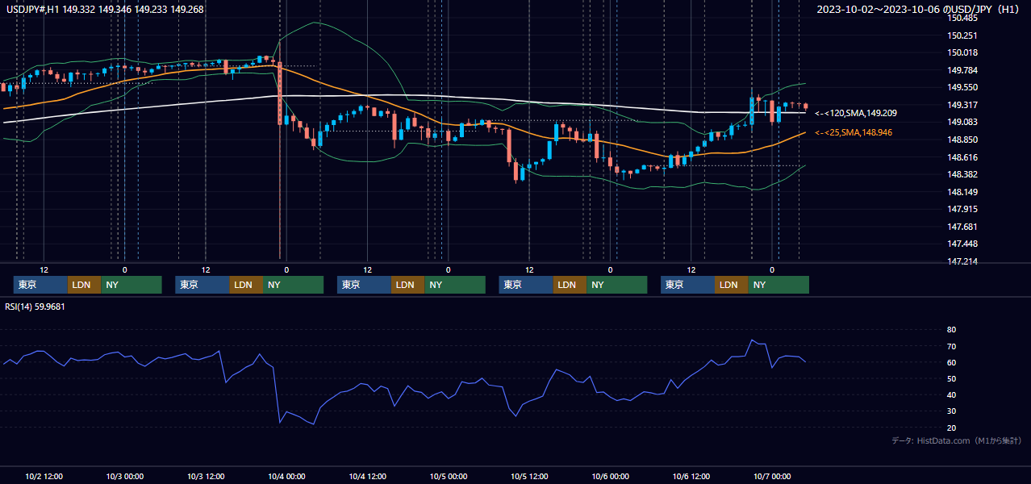
Task: Click the 147.915 price axis label
Action: (x=964, y=209)
